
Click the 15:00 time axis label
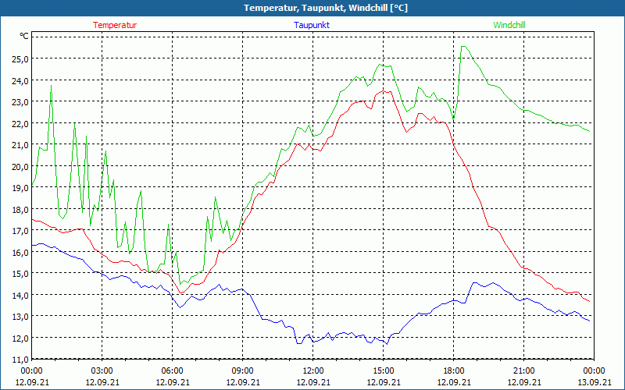point(384,371)
